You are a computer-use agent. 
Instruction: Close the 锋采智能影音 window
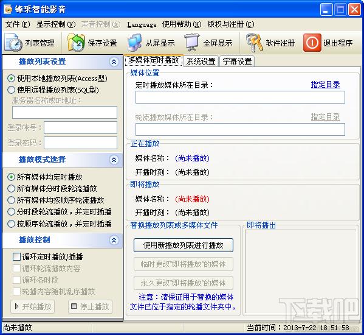click(x=354, y=10)
